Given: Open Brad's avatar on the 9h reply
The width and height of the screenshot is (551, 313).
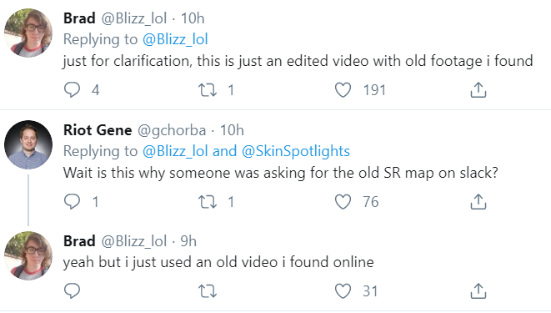Looking at the screenshot, I should point(28,255).
